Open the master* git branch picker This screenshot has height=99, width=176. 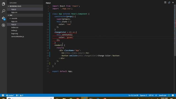[10, 95]
